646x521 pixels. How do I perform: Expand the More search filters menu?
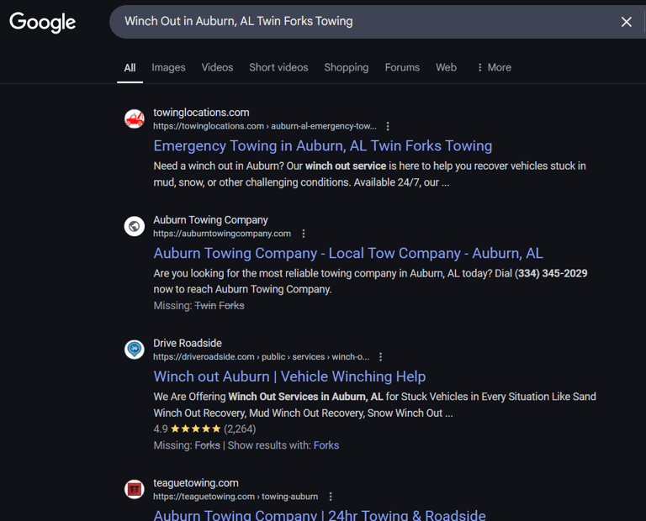tap(494, 67)
